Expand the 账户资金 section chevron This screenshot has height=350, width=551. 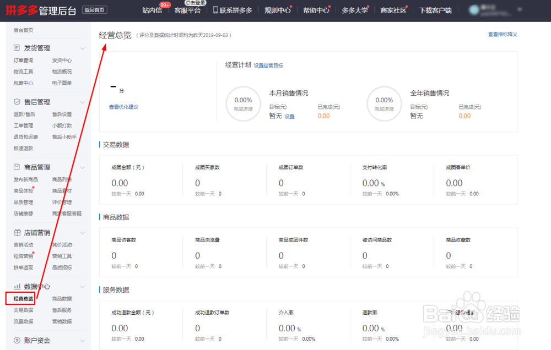[x=82, y=341]
